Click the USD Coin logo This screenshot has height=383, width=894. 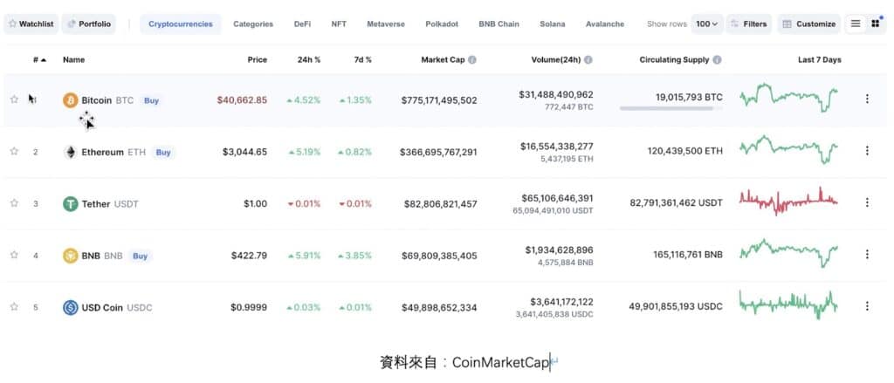(x=70, y=308)
